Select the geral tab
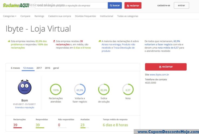Viewport: 199px width, 134px height. click(56, 68)
